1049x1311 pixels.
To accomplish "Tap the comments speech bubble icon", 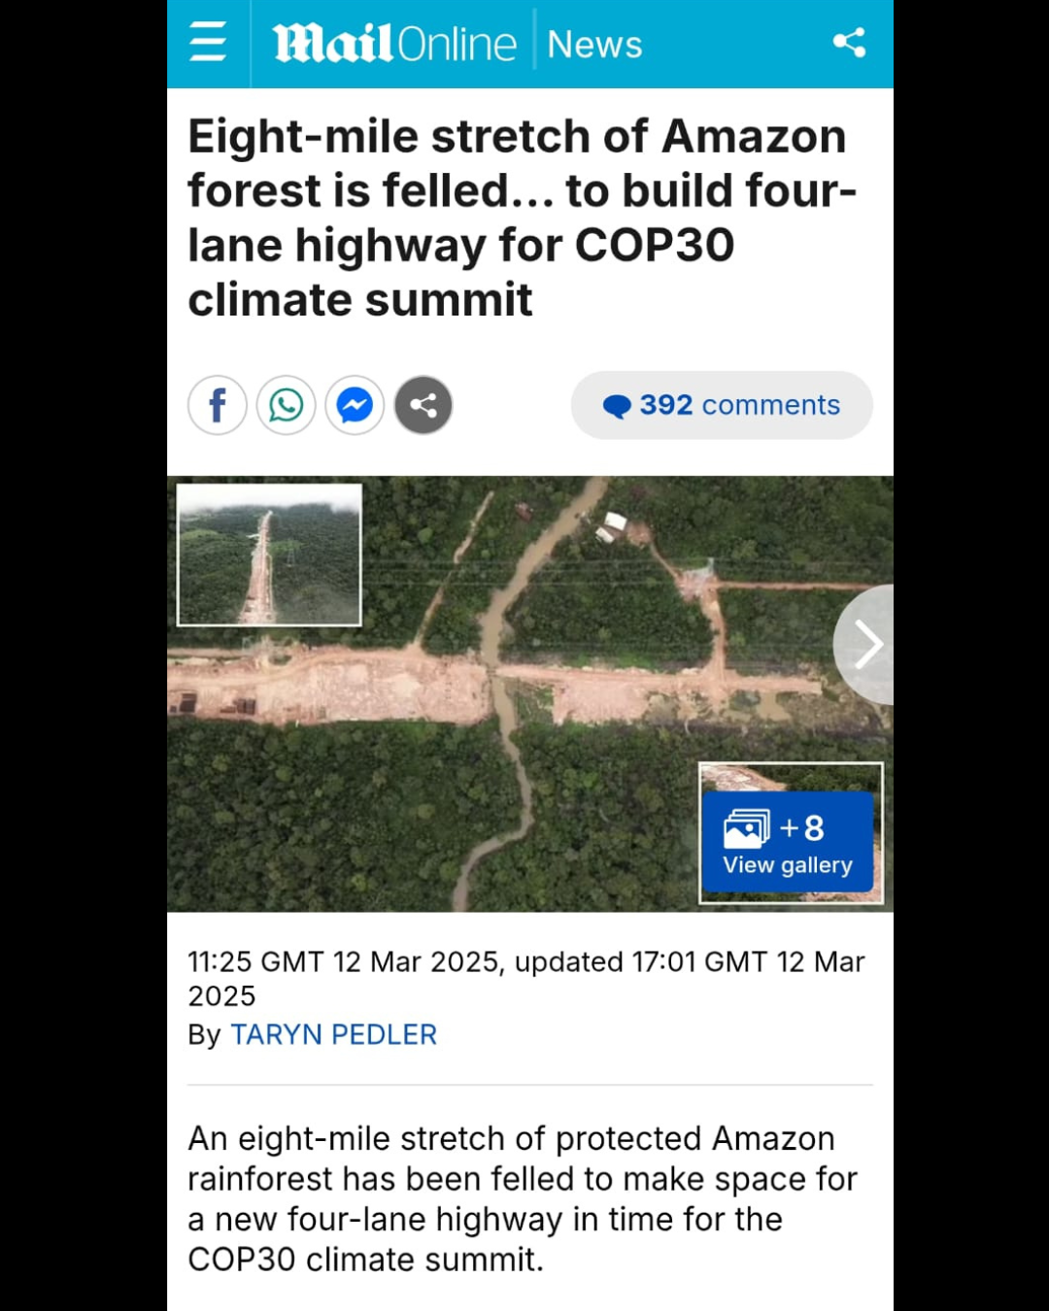I will [x=616, y=406].
